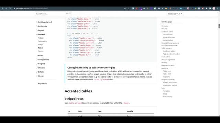Open the extensions puzzle icon
This screenshot has height=123, width=220.
(x=206, y=9)
